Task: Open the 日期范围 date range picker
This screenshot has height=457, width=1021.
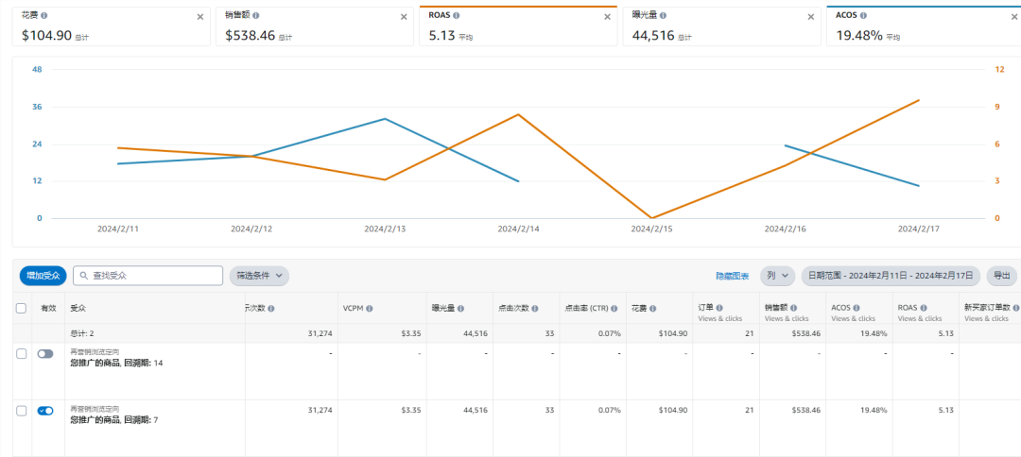Action: click(890, 276)
